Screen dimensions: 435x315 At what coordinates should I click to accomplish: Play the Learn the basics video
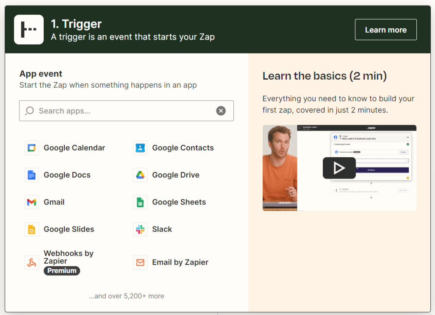point(339,168)
